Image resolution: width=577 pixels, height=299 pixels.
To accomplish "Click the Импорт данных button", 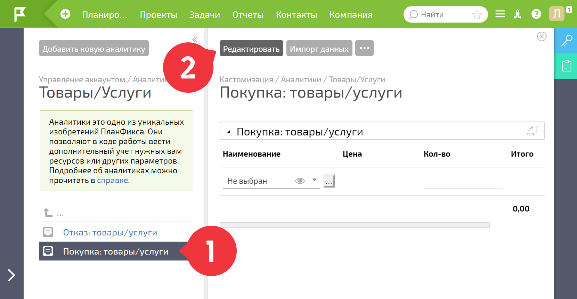I will click(319, 48).
